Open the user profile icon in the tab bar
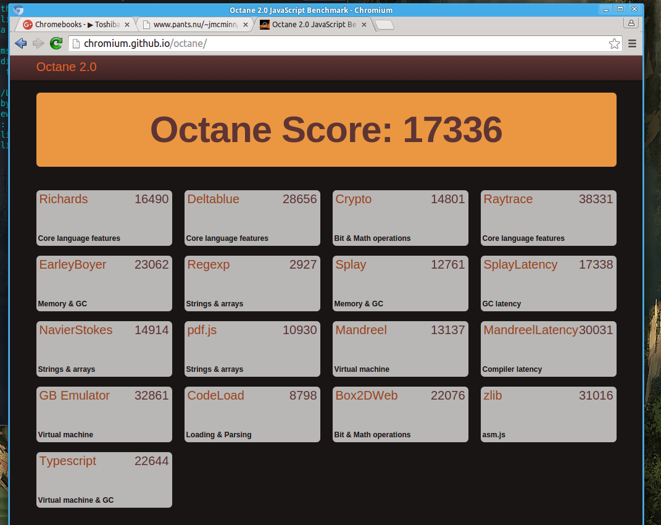 [x=631, y=23]
